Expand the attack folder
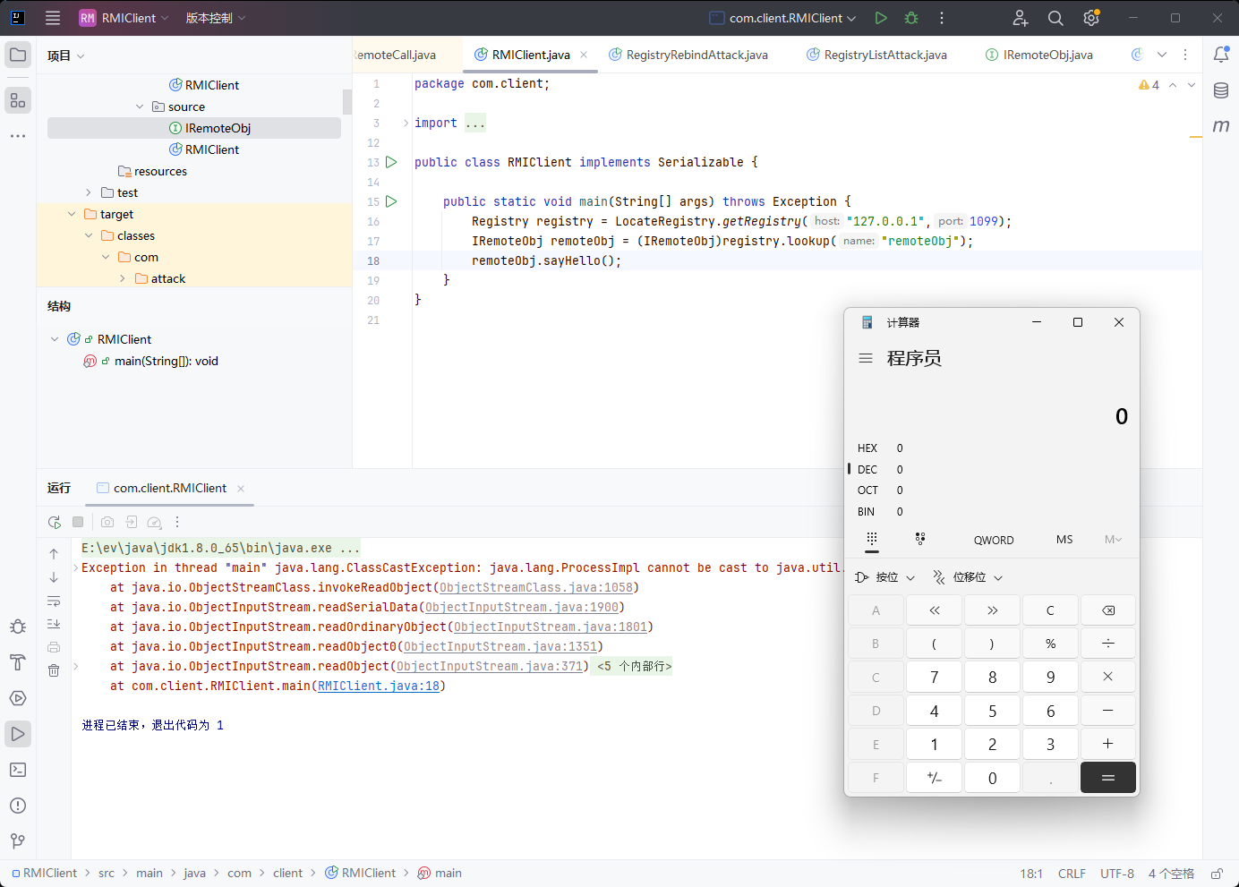The image size is (1239, 887). click(123, 278)
